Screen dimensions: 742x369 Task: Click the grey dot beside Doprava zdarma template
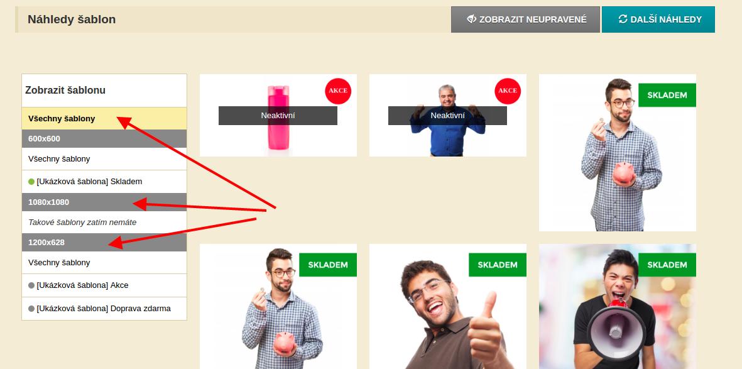coord(31,309)
